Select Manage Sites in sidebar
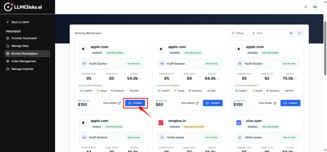Image resolution: width=327 pixels, height=152 pixels. (x=20, y=46)
